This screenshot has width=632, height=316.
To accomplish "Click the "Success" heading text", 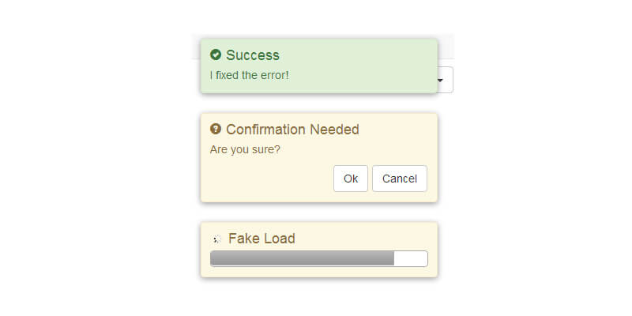I will 252,55.
